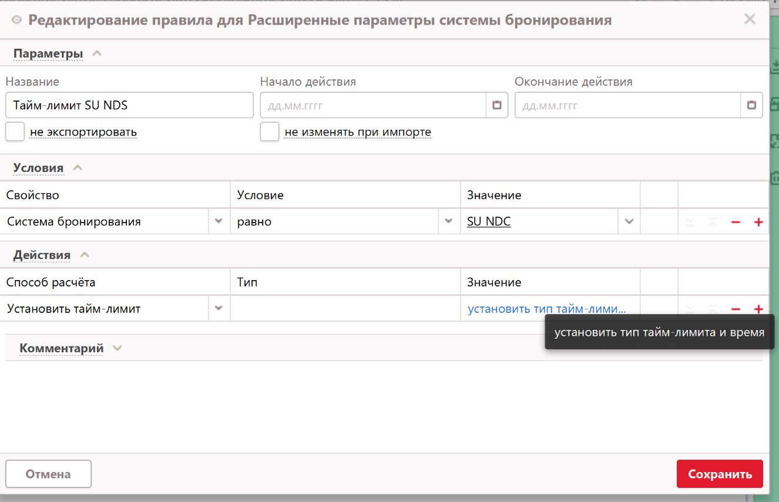This screenshot has height=502, width=779.
Task: Click the red plus in the Действия row
Action: tap(758, 309)
